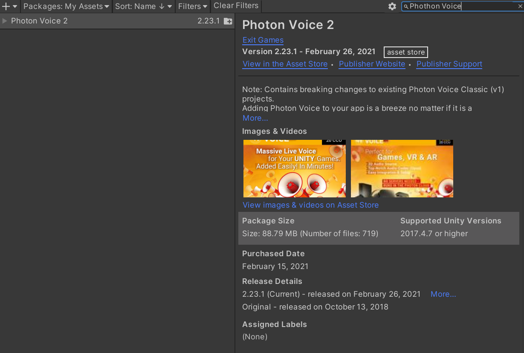The height and width of the screenshot is (353, 524).
Task: Click the asset store tag label
Action: click(406, 52)
